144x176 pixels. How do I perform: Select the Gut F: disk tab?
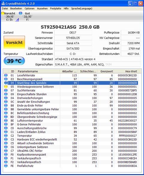(26, 16)
